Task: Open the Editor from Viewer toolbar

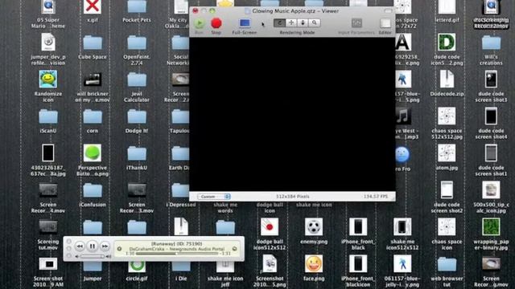Action: click(x=385, y=23)
